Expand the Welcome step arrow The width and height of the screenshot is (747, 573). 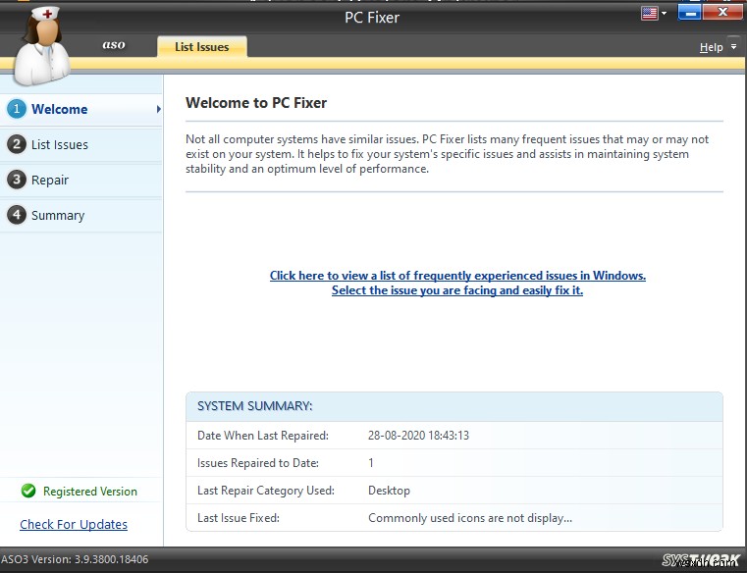click(159, 109)
